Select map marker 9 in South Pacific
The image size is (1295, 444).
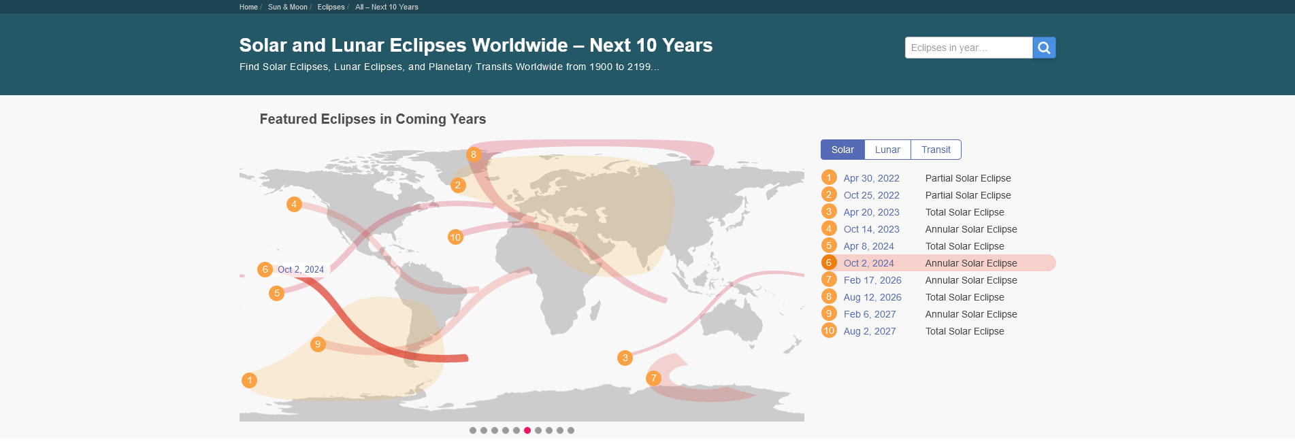click(317, 344)
